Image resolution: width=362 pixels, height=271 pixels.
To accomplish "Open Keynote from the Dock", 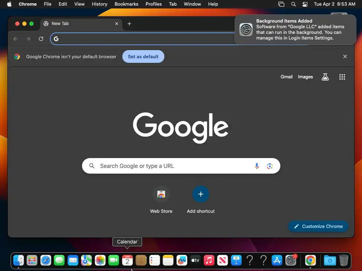I will tap(236, 260).
